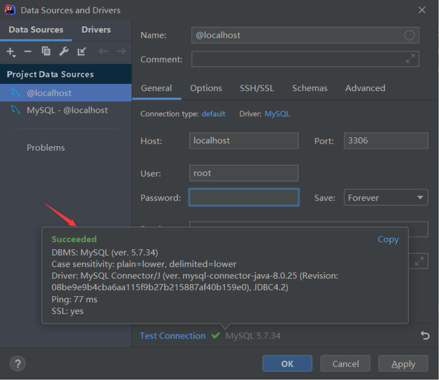The height and width of the screenshot is (380, 439).
Task: Click the revert changes arrow icon
Action: coord(425,335)
